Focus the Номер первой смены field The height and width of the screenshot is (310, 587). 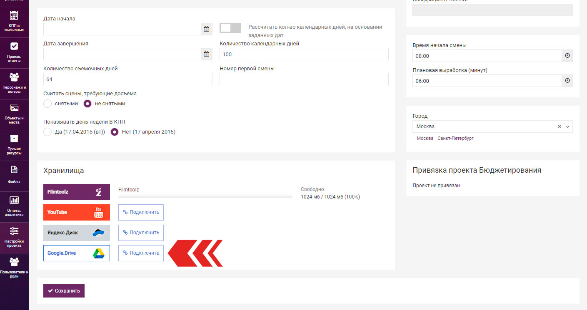[304, 79]
